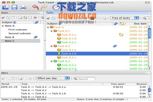The image size is (153, 102).
Task: Click paperclip icon beside Note B
Action: pyautogui.click(x=36, y=37)
